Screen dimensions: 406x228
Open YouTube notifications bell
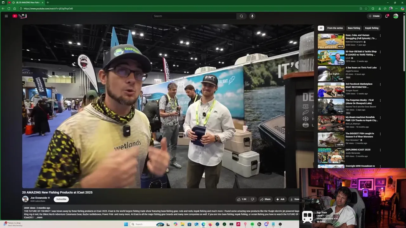click(x=387, y=16)
